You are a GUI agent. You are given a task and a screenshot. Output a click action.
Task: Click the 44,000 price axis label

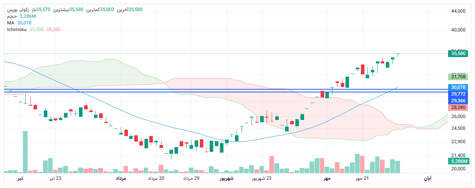click(x=458, y=11)
